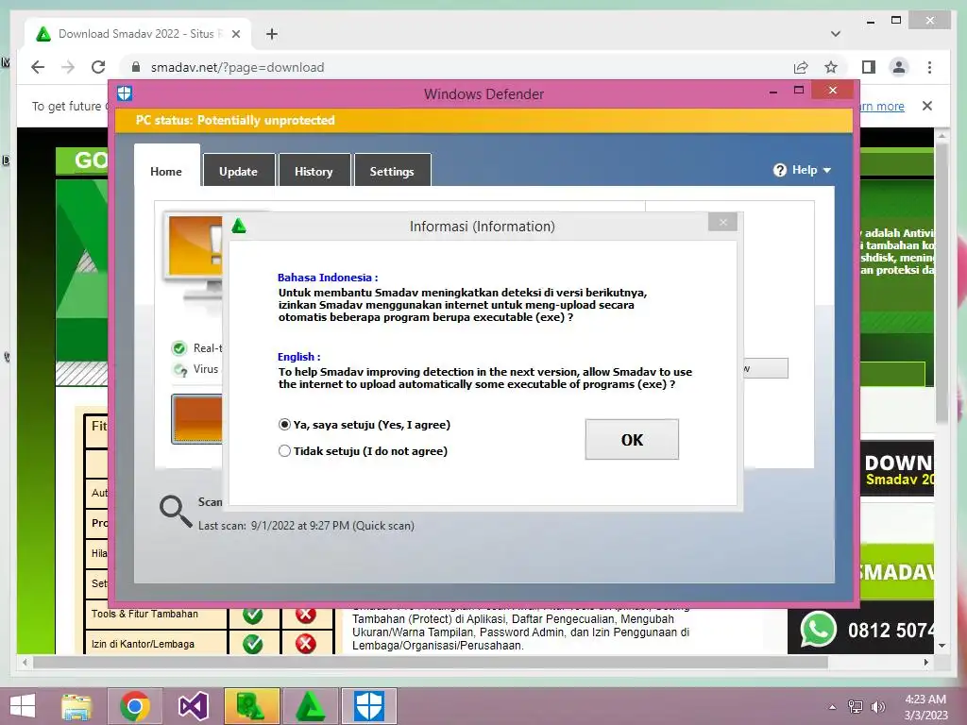
Task: Toggle Chrome side panel icon
Action: point(869,67)
